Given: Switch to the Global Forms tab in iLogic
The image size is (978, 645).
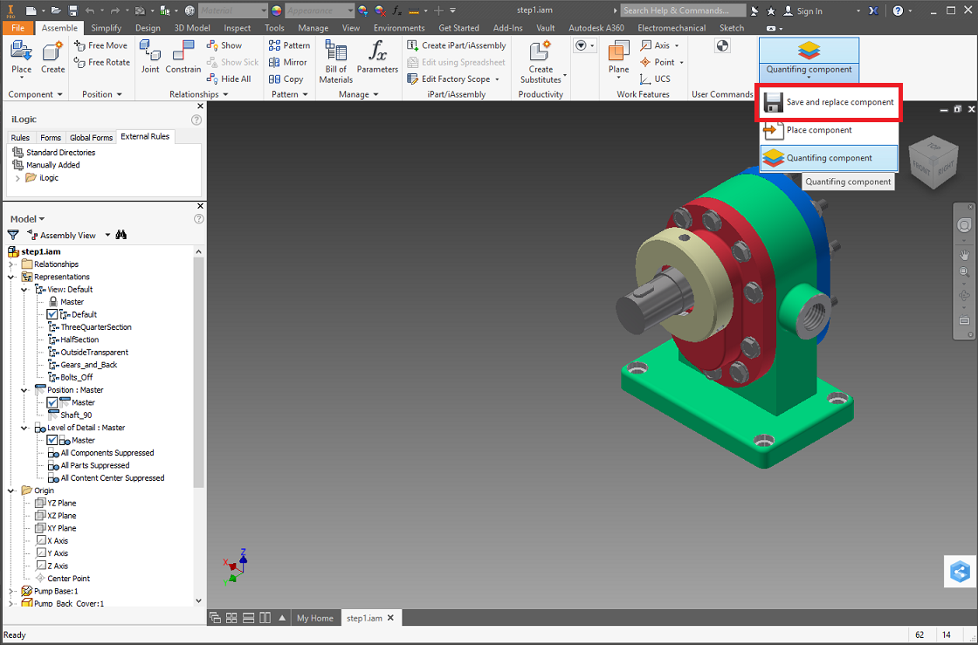Looking at the screenshot, I should coord(91,137).
